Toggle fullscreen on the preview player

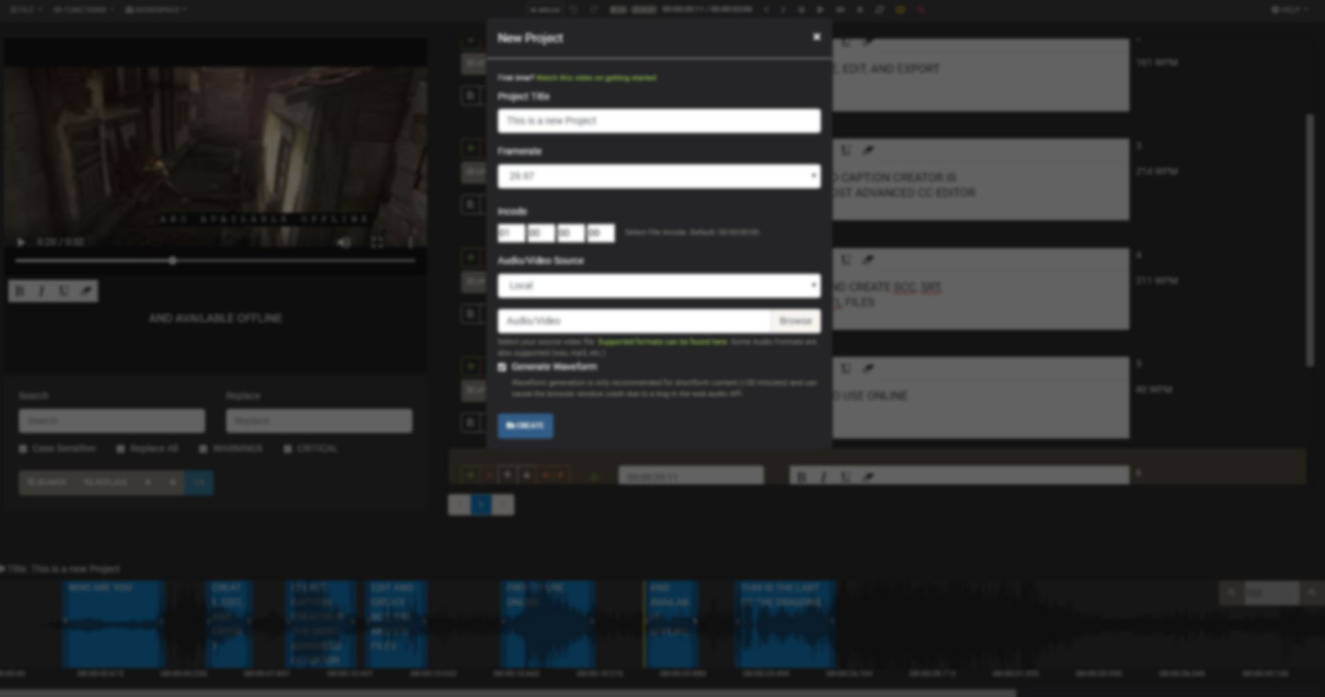tap(376, 242)
